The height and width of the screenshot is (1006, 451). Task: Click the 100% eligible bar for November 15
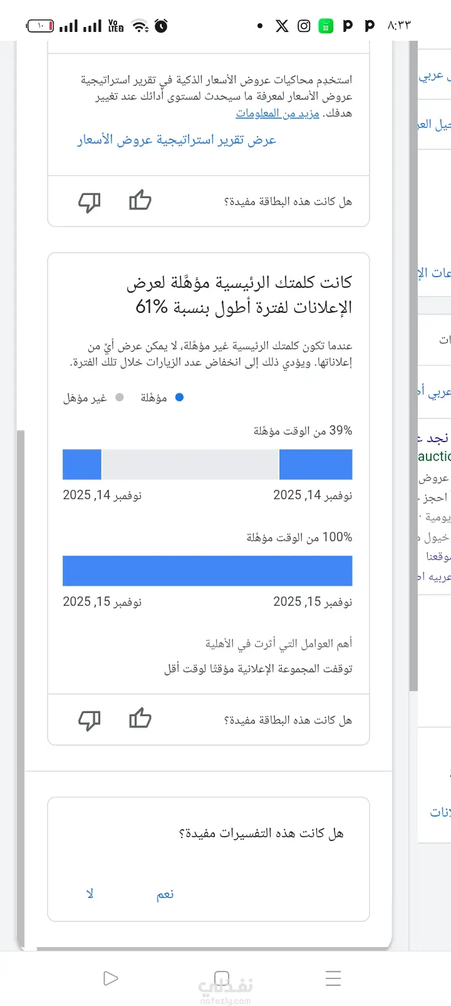click(x=207, y=571)
